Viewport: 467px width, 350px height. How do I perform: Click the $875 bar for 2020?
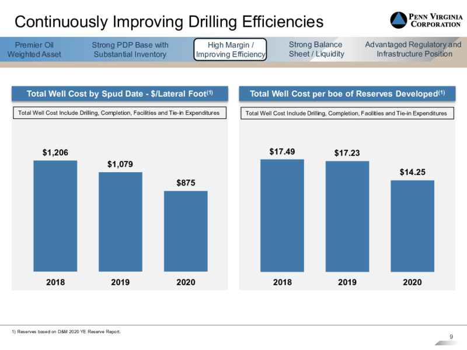tap(186, 231)
